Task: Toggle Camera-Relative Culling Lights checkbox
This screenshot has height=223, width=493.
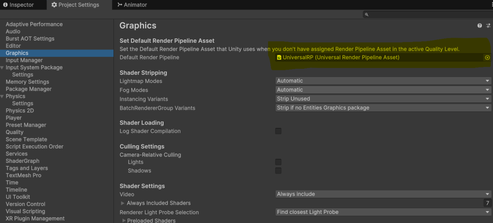Action: click(x=278, y=162)
